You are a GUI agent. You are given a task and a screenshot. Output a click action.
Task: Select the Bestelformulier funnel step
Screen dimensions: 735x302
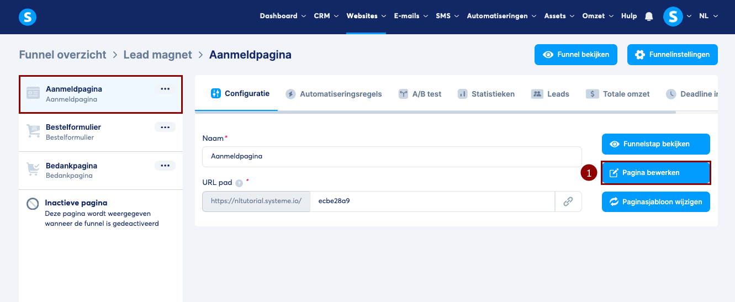click(101, 133)
